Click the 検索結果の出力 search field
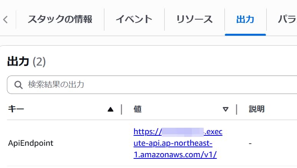 coord(153,85)
